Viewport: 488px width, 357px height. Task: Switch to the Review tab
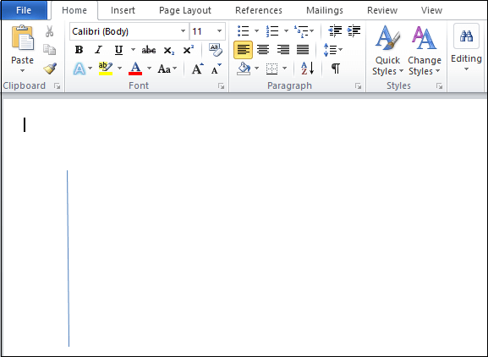382,10
